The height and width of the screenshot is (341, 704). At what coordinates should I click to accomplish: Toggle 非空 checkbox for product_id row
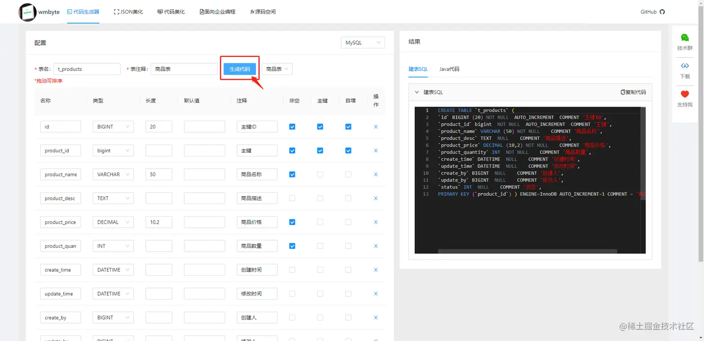(x=292, y=150)
